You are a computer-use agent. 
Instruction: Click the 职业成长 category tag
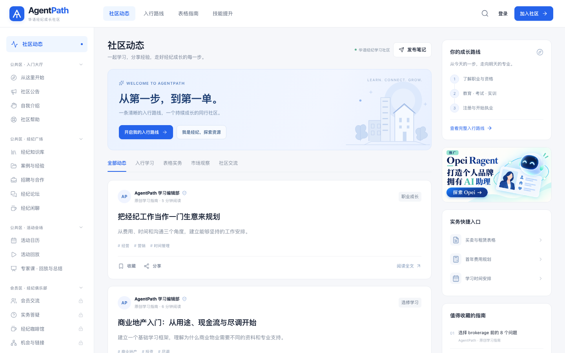coord(410,197)
